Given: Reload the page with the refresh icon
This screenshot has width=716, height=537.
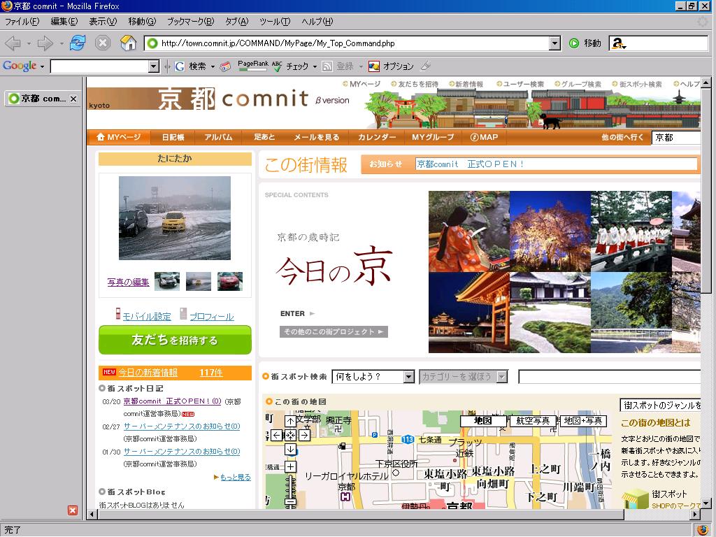Looking at the screenshot, I should [78, 43].
